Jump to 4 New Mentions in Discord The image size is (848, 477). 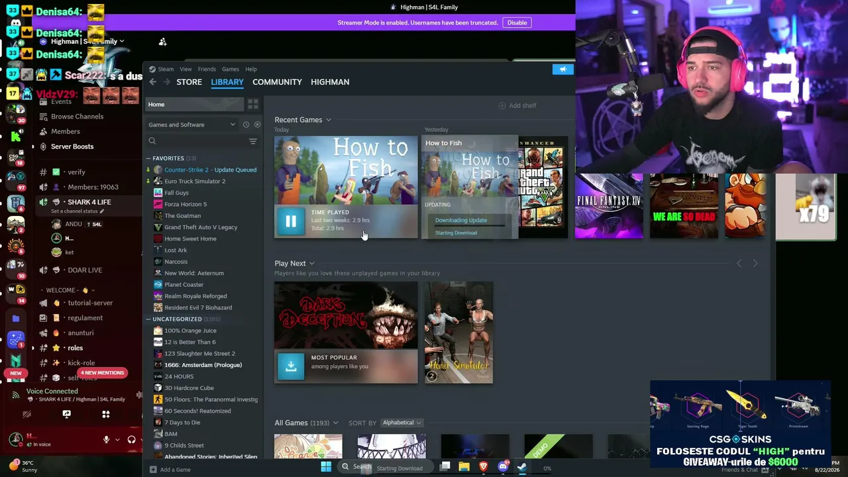pyautogui.click(x=102, y=373)
